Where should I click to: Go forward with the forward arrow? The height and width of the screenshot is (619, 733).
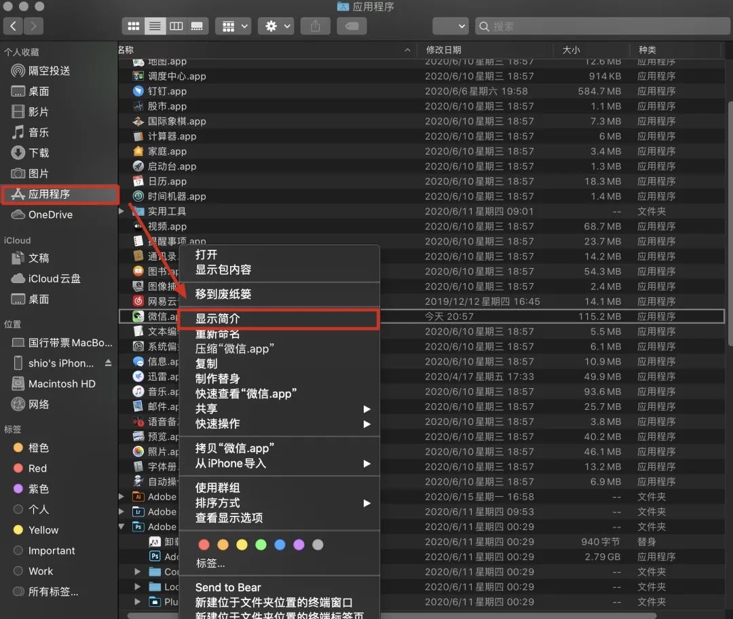point(33,26)
